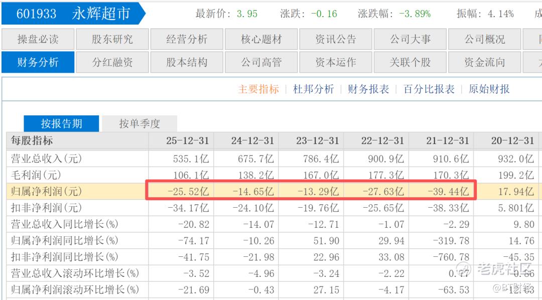Open 公司概况 tab
The width and height of the screenshot is (542, 300).
click(x=484, y=39)
